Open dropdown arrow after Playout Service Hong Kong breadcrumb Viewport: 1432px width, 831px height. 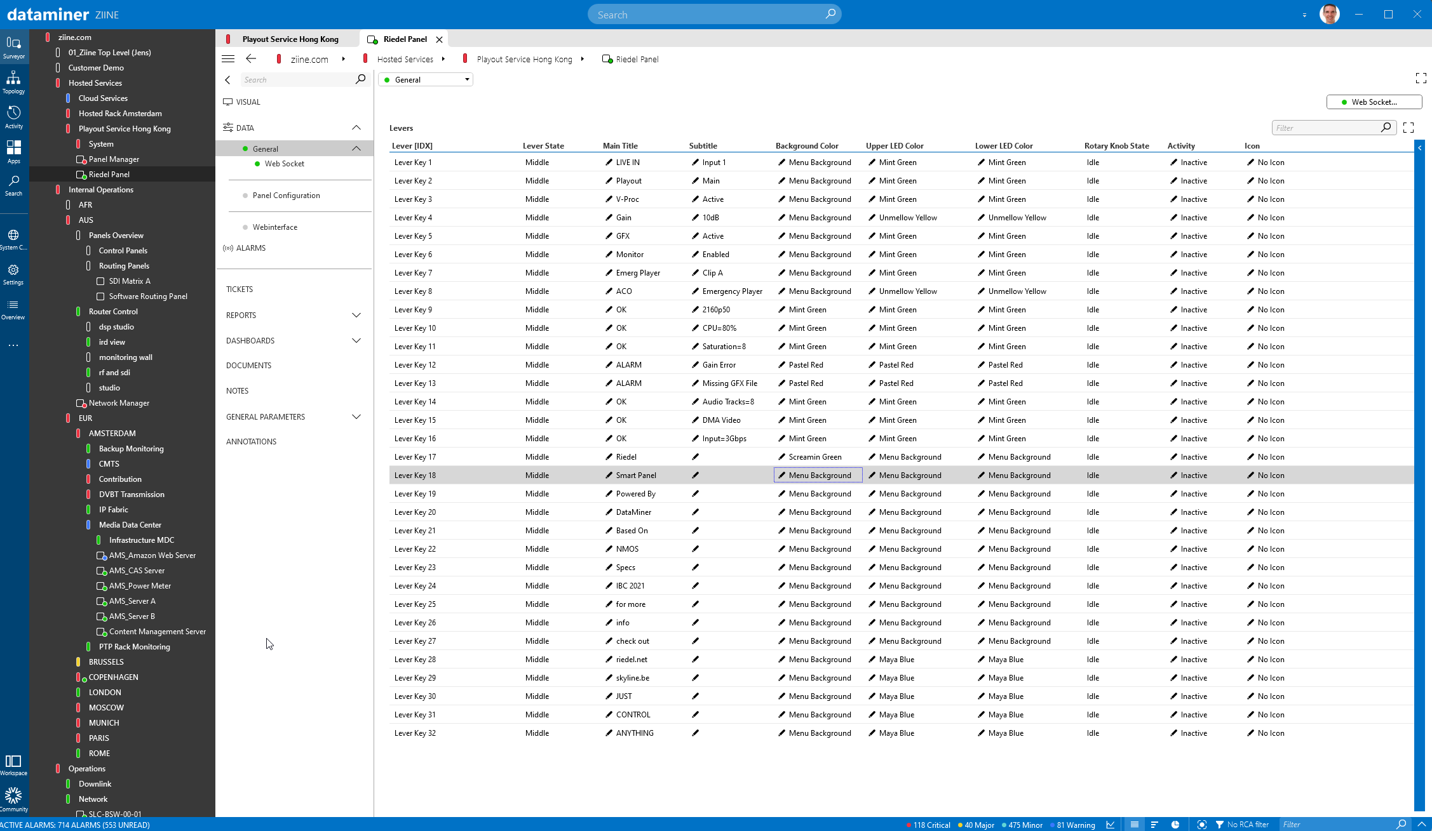pyautogui.click(x=582, y=59)
